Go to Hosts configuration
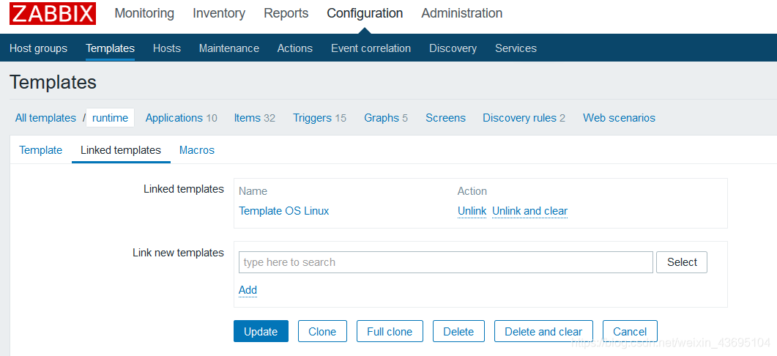 tap(166, 48)
